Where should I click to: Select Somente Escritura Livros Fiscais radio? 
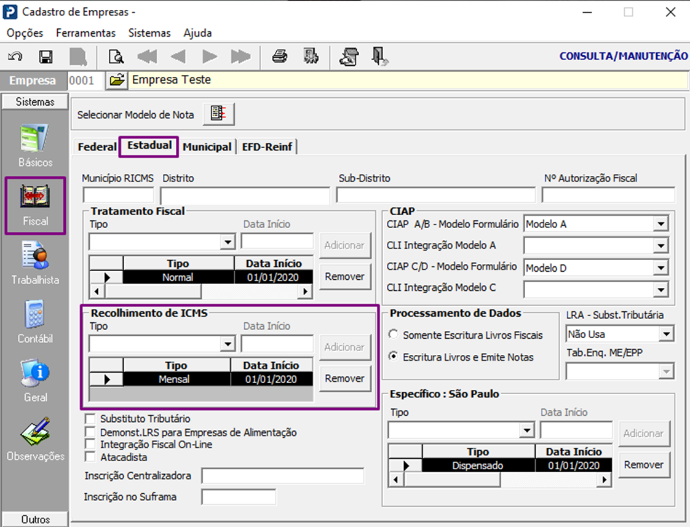pos(394,335)
